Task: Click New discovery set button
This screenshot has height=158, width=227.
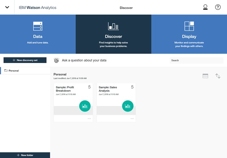Action: (25, 60)
